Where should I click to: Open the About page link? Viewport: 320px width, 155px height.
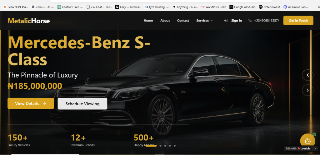(x=165, y=21)
